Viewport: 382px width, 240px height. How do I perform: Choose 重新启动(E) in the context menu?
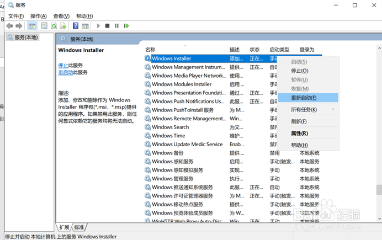tap(308, 98)
